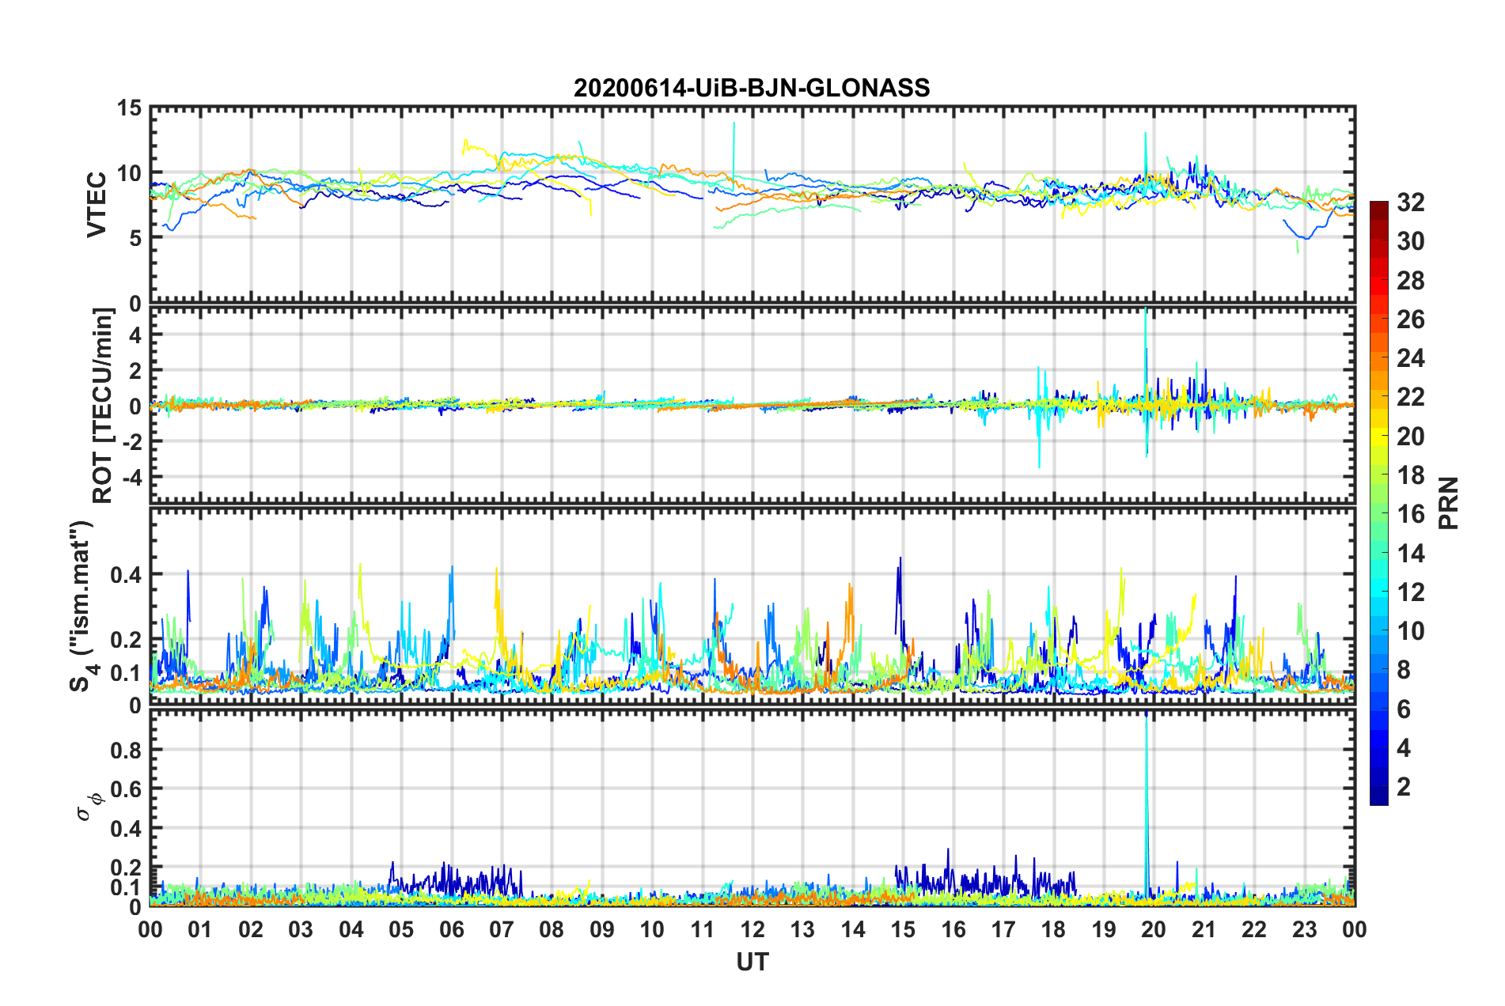Screen dimensions: 1505x1006
Task: Click colorbar tick value 32
Action: click(x=1410, y=202)
